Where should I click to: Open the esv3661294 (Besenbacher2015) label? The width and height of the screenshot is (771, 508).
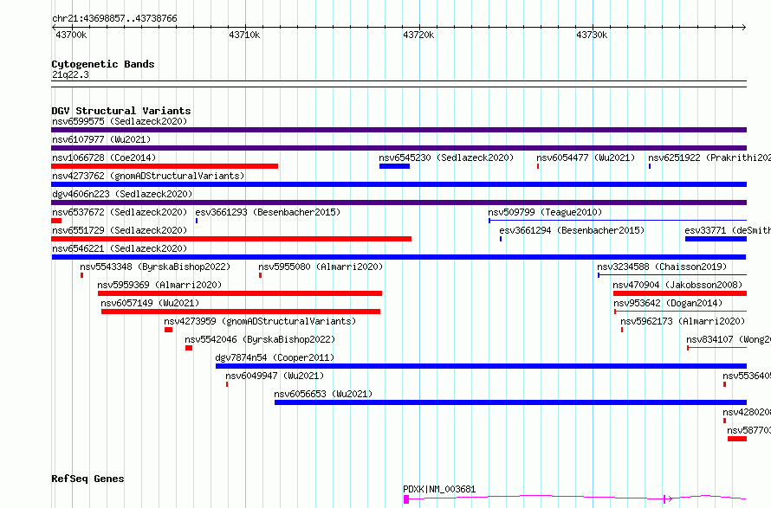click(x=572, y=230)
